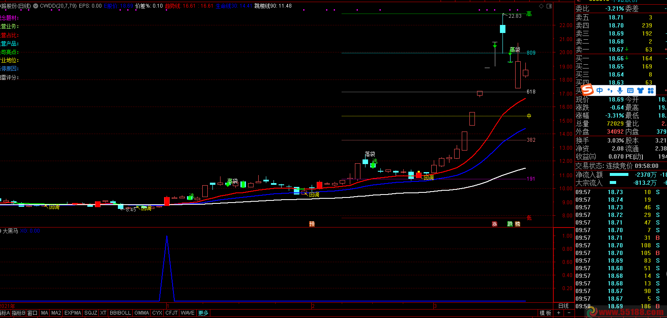Open Sogou toolbox grid icon
The width and height of the screenshot is (667, 318).
[650, 90]
